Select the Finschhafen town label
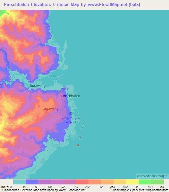The height and width of the screenshot is (192, 169). click(x=71, y=96)
